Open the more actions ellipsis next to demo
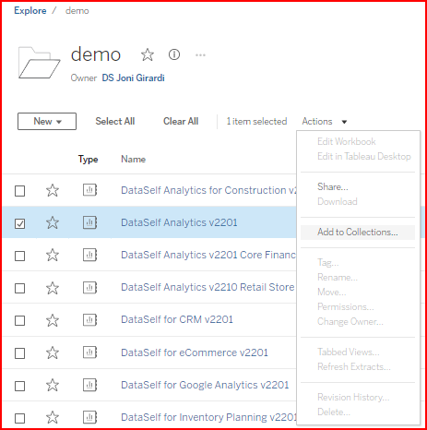 click(200, 55)
